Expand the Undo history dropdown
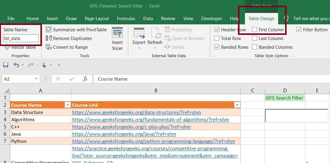This screenshot has height=163, width=330. pyautogui.click(x=23, y=65)
